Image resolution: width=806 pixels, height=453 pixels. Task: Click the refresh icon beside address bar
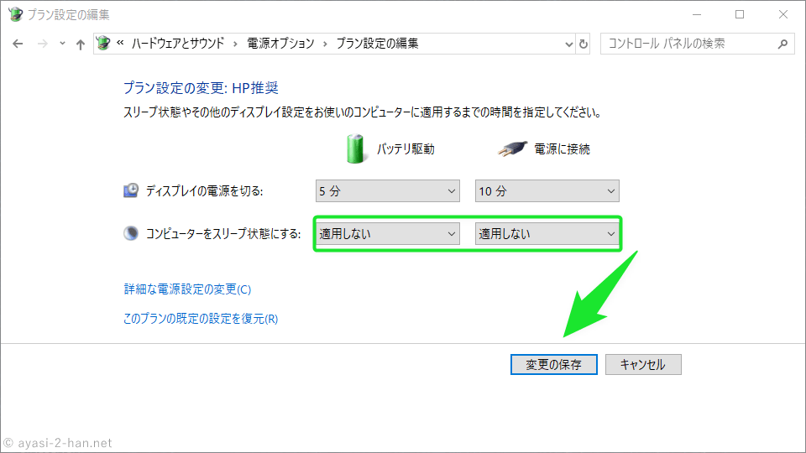tap(584, 44)
